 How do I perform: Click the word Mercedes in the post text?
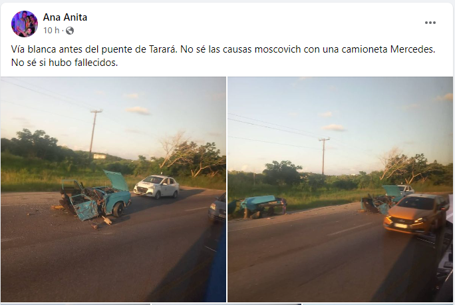[x=412, y=49]
